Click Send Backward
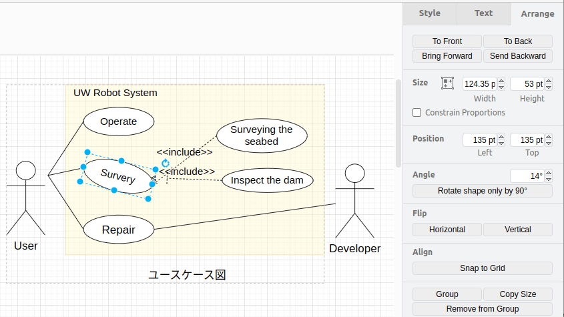Screen dimensions: 564x317 coord(517,56)
